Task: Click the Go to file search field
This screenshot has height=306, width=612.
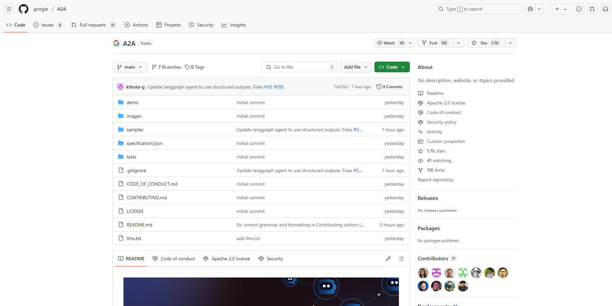Action: (x=299, y=67)
